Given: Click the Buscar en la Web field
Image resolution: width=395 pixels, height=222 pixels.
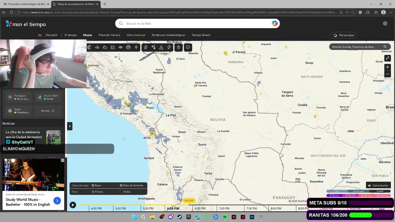Looking at the screenshot, I should click(x=197, y=23).
